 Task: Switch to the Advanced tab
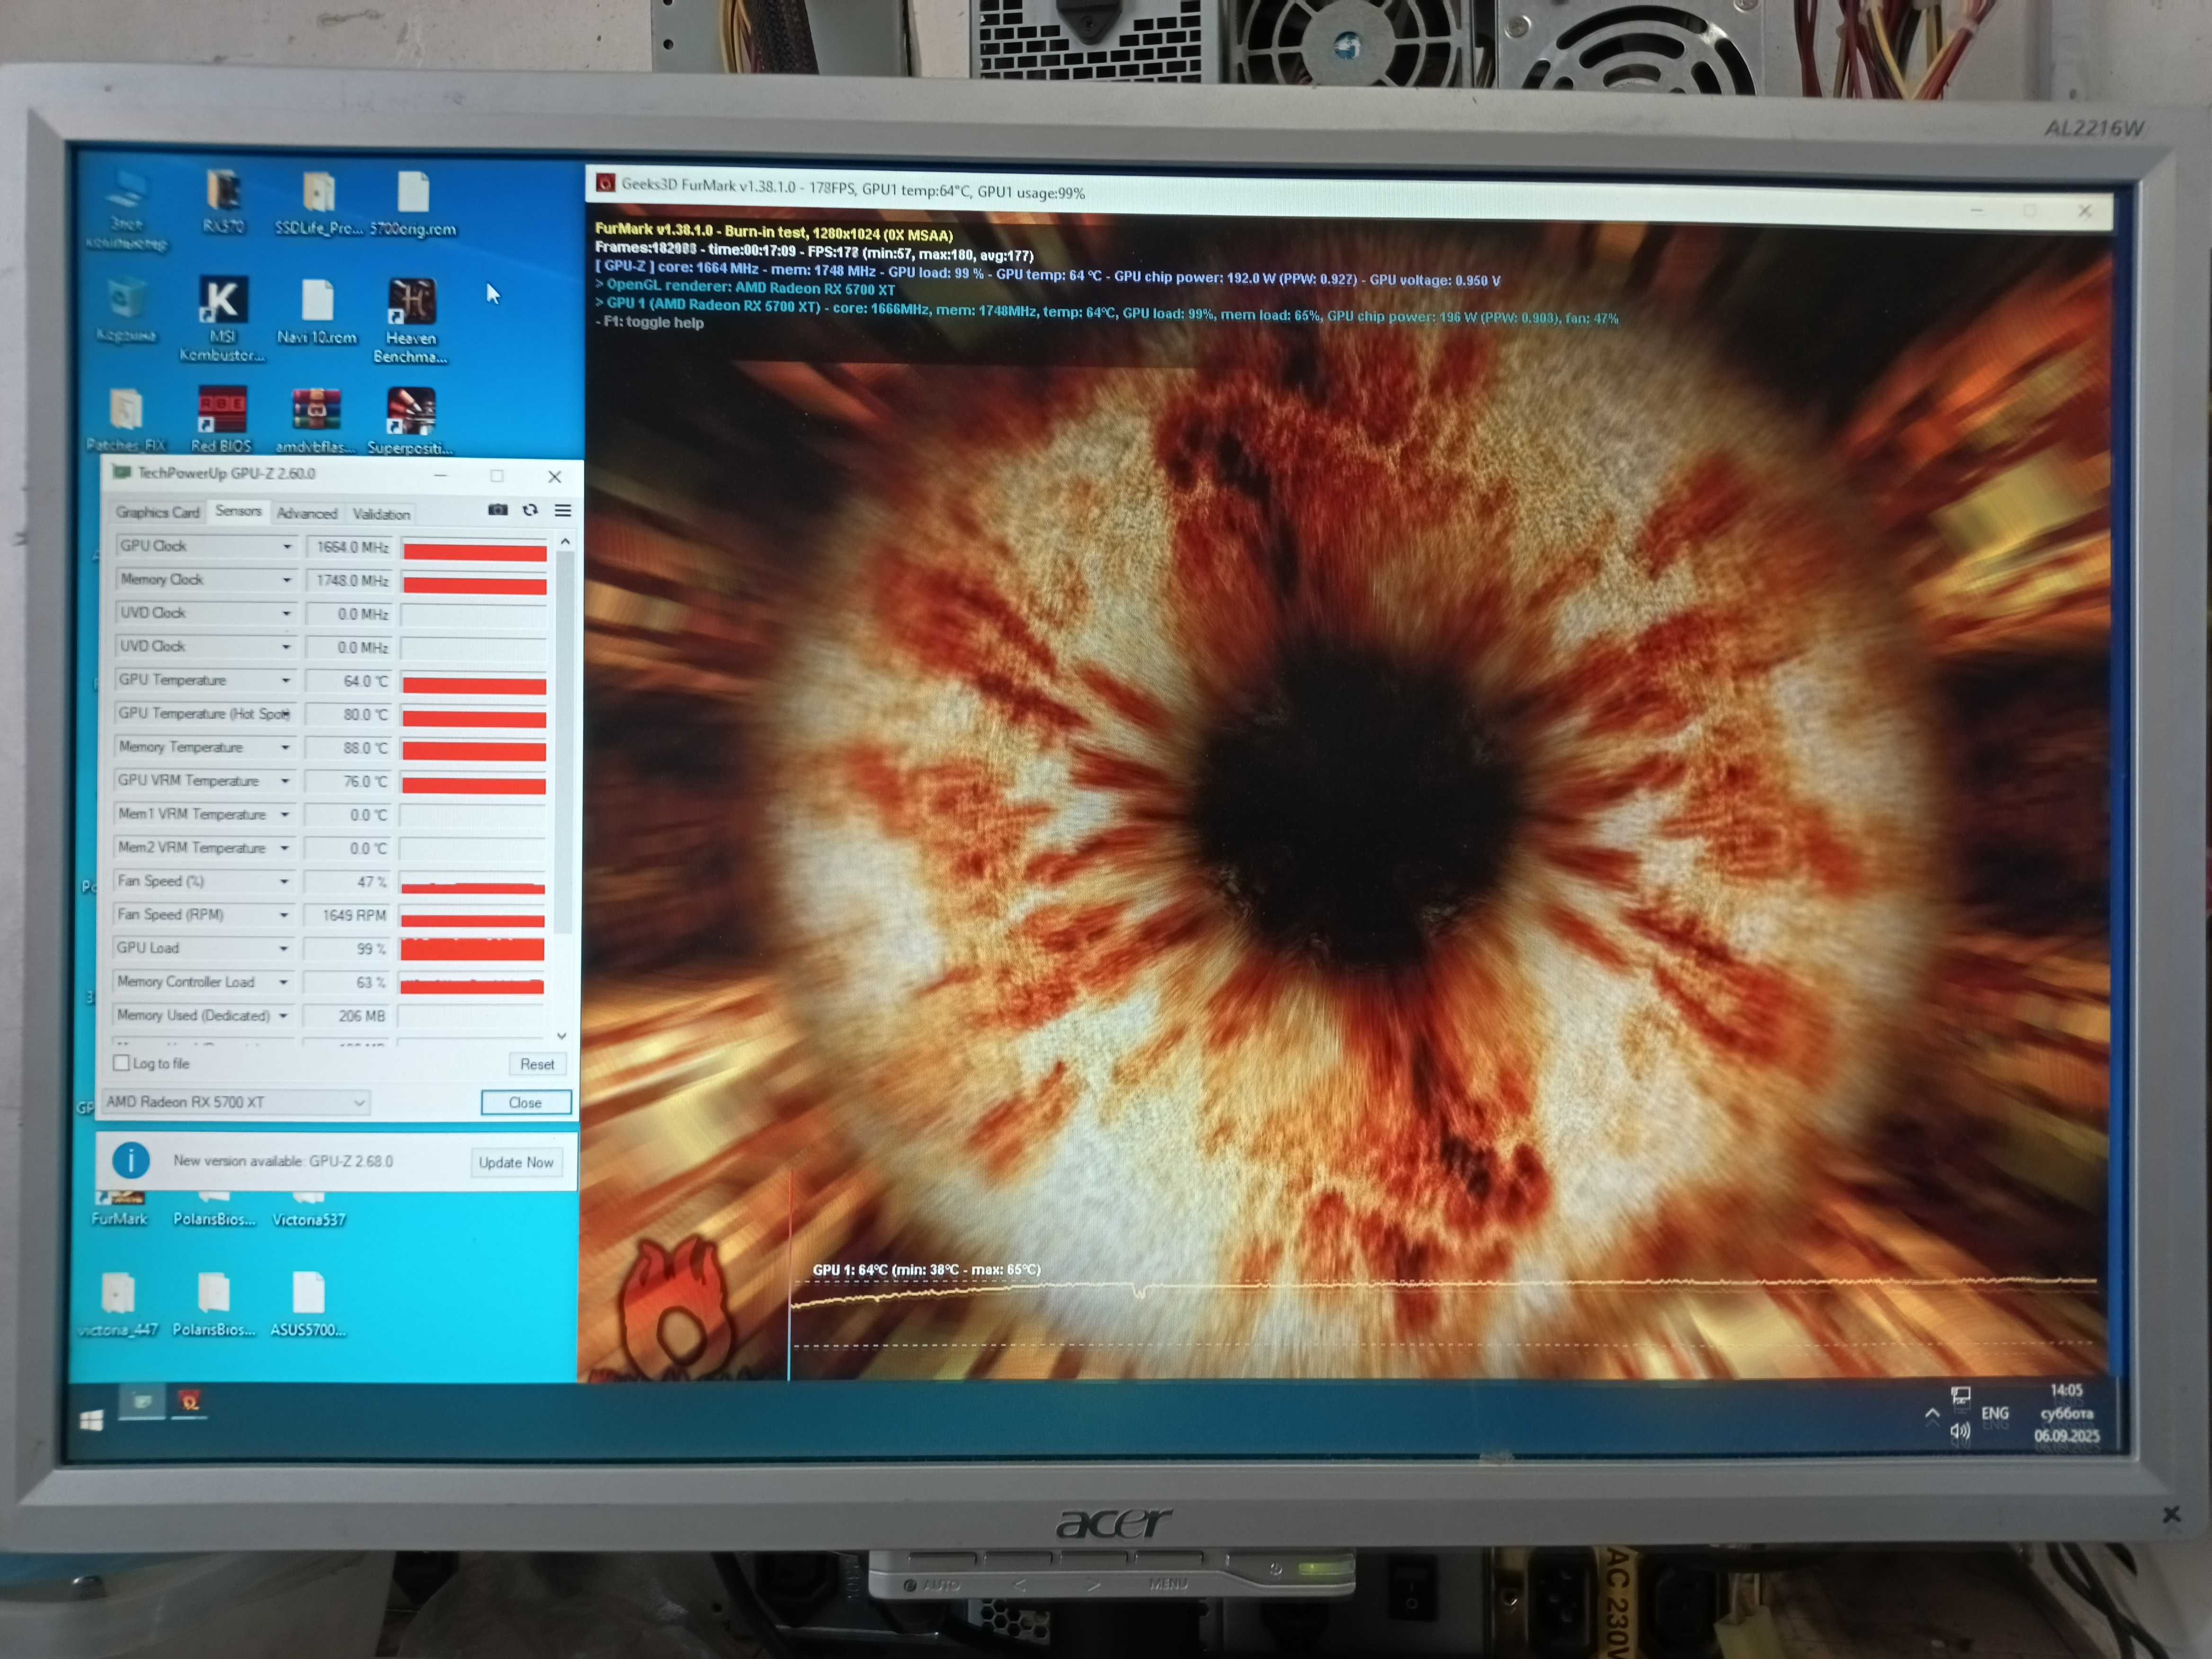pos(307,513)
